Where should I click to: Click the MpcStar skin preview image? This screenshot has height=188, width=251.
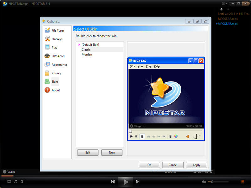166,99
